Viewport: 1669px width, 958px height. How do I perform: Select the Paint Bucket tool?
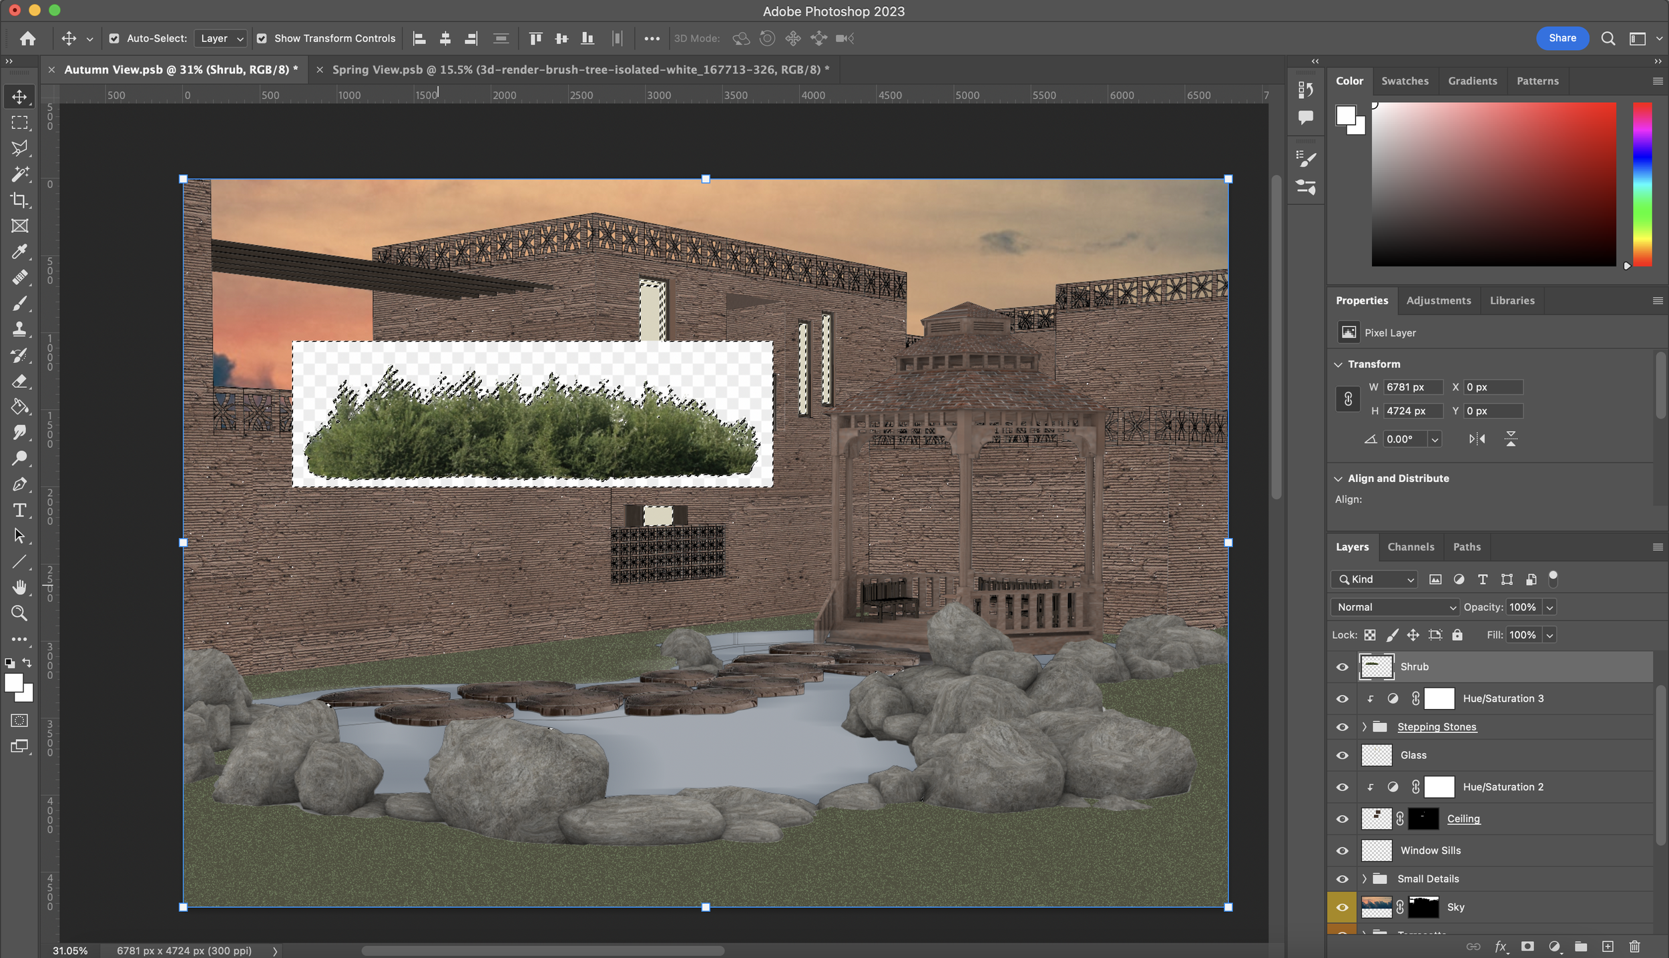pos(19,407)
